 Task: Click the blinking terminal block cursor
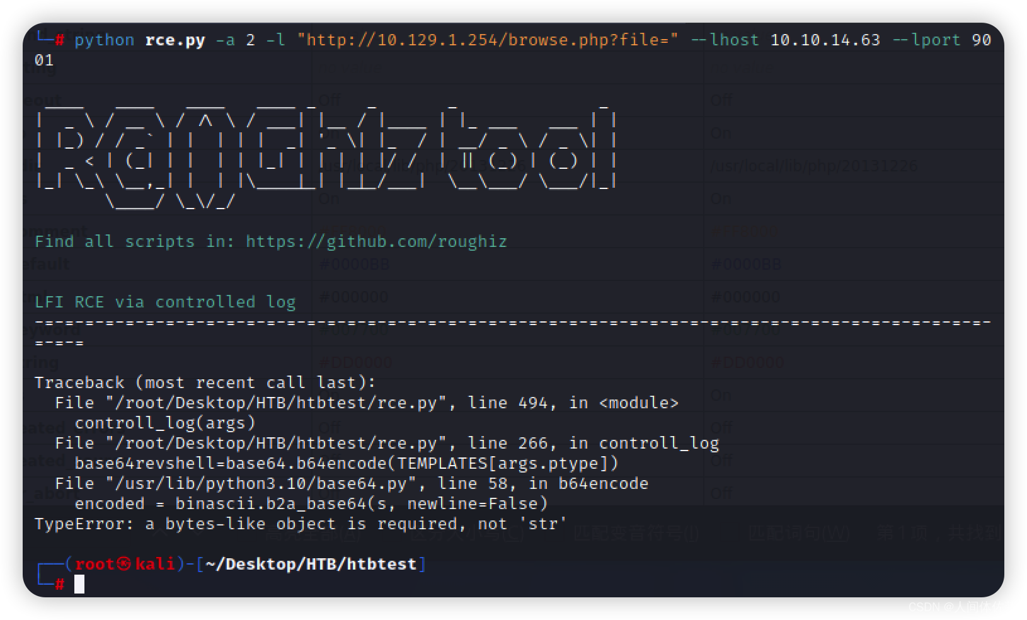coord(81,585)
